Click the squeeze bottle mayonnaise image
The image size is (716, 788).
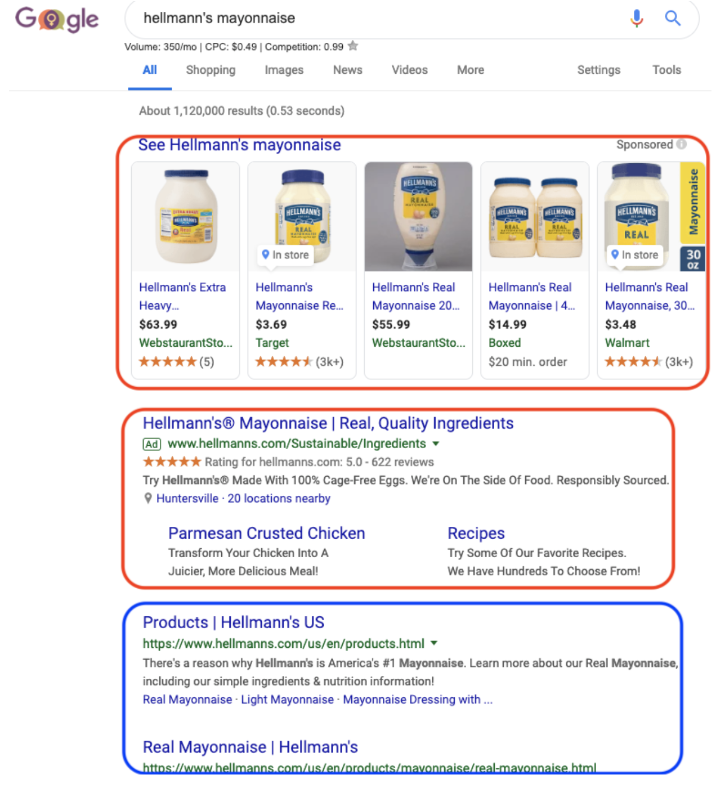click(x=419, y=217)
